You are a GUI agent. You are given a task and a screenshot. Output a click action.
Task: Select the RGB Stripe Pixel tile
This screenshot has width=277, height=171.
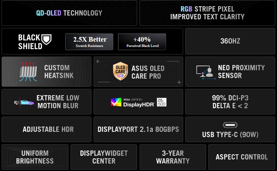click(207, 13)
